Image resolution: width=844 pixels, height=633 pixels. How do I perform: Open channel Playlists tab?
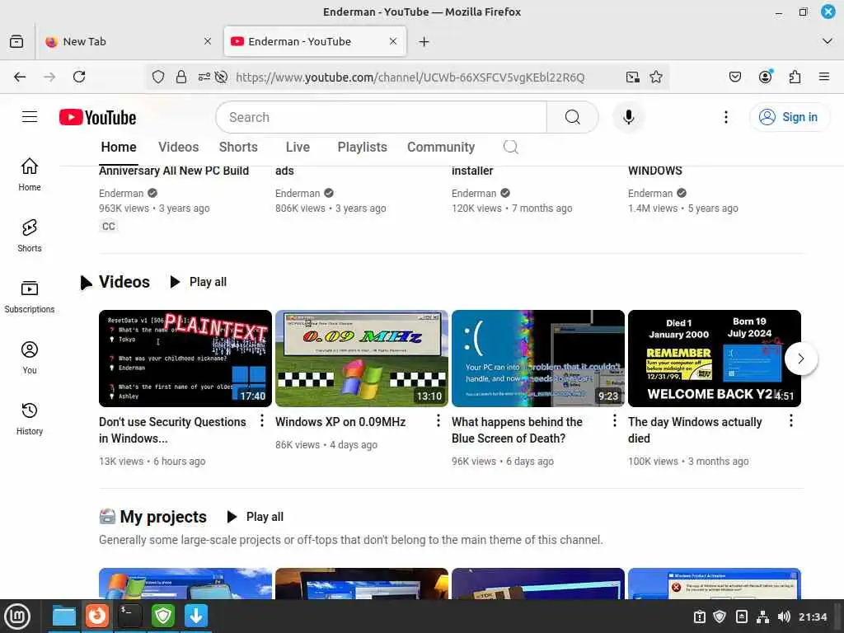[363, 147]
